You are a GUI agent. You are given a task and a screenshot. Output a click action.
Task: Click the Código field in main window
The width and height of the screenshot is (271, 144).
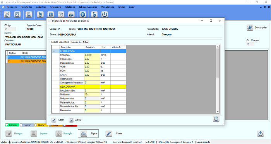click(x=10, y=29)
